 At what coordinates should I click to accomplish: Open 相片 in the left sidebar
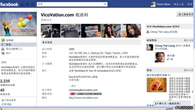click(8, 53)
